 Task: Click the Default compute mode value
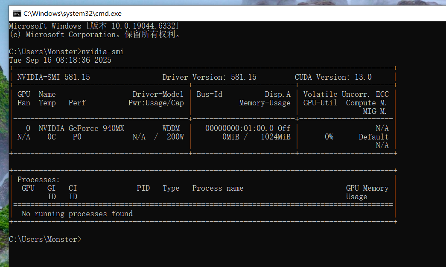(x=373, y=137)
